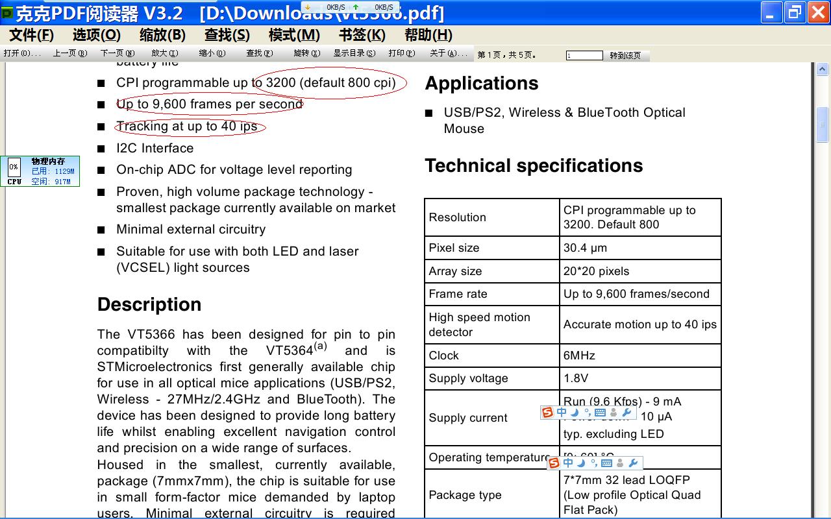The height and width of the screenshot is (519, 831).
Task: Click user avatar on Operating temperature Sogou bar
Action: click(x=620, y=463)
